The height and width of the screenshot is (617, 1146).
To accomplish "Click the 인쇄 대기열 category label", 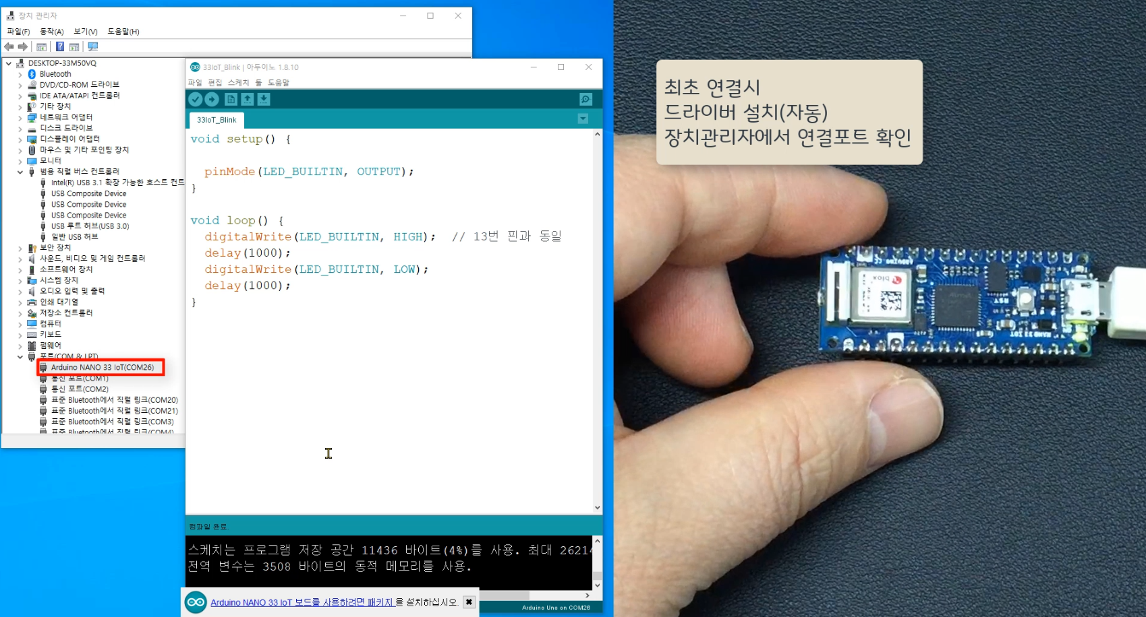I will [x=59, y=302].
